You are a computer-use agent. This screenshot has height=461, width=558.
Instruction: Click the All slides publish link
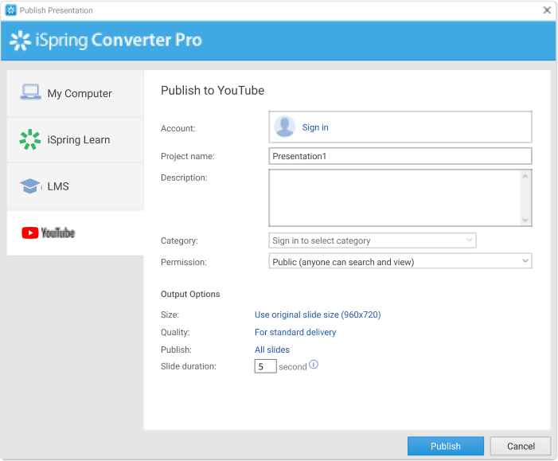(272, 350)
